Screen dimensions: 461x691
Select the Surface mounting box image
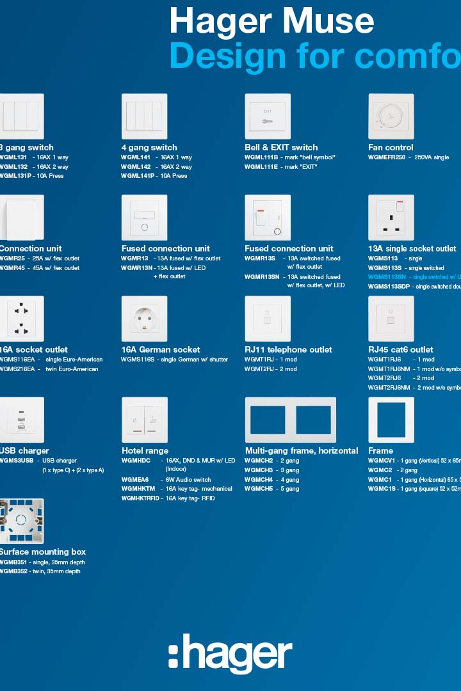(x=21, y=521)
